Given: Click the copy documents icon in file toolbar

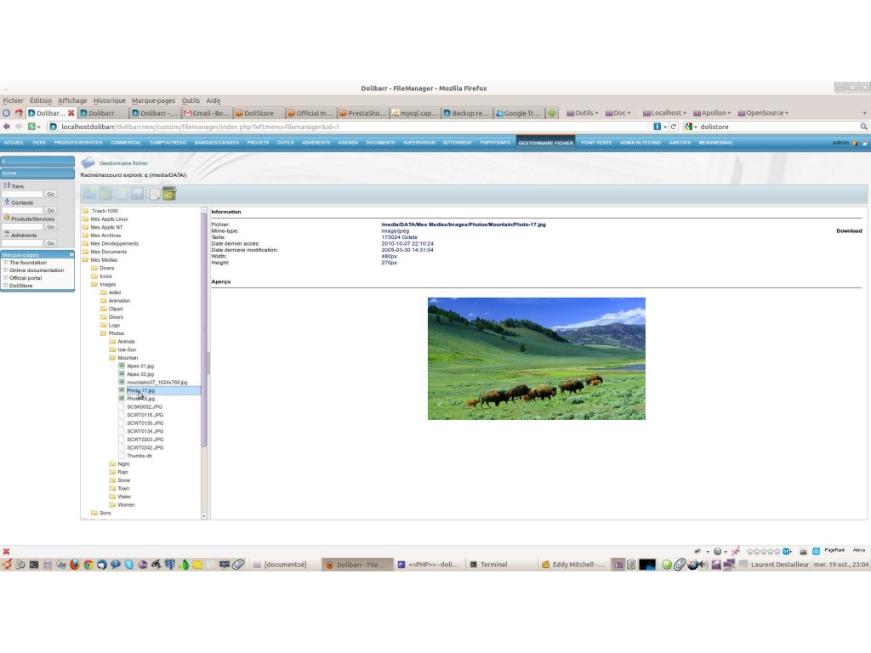Looking at the screenshot, I should pyautogui.click(x=154, y=193).
